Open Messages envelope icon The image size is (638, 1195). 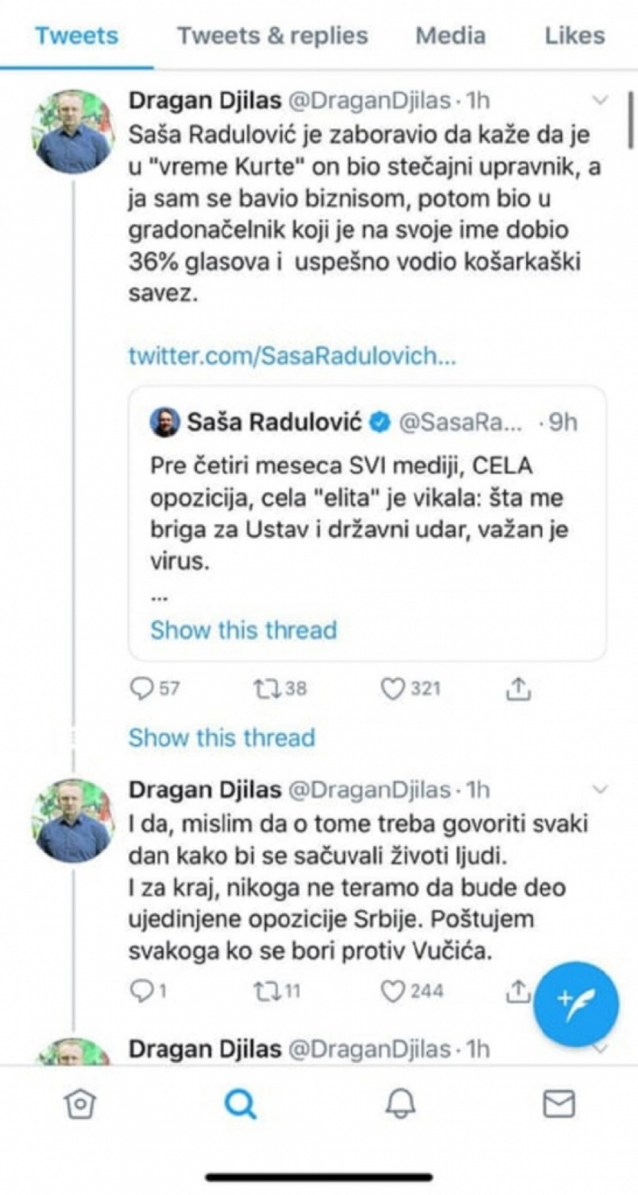559,1104
